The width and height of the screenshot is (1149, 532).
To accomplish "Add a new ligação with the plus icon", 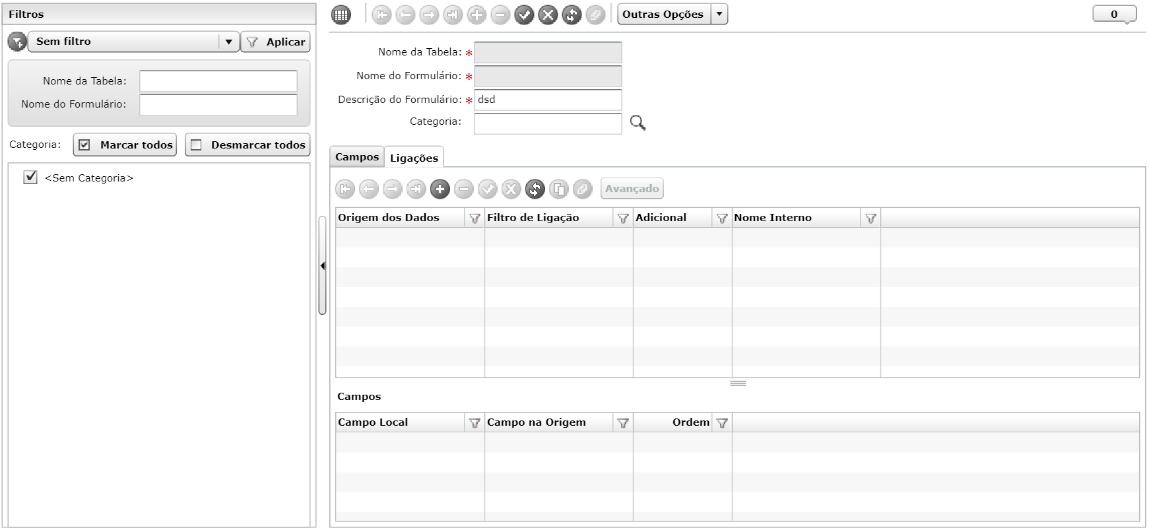I will (440, 189).
